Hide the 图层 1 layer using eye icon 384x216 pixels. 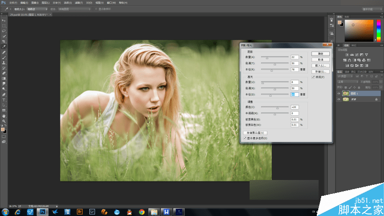[x=338, y=94]
